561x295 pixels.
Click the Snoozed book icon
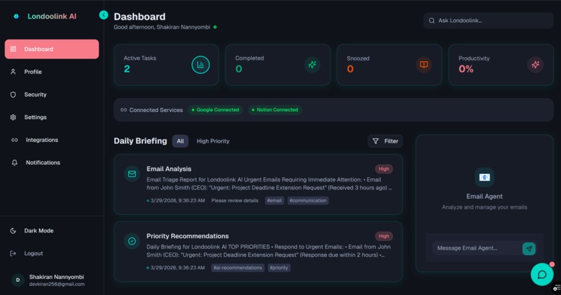click(x=424, y=65)
